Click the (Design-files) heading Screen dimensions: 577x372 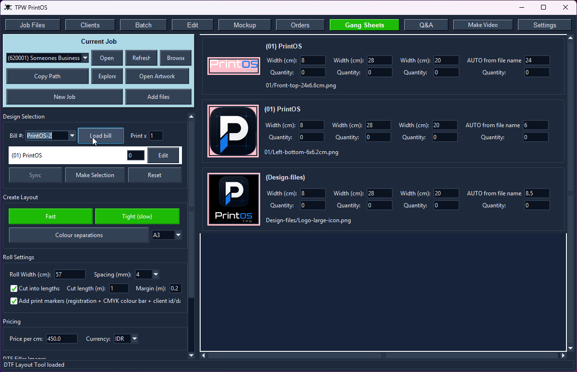coord(285,177)
